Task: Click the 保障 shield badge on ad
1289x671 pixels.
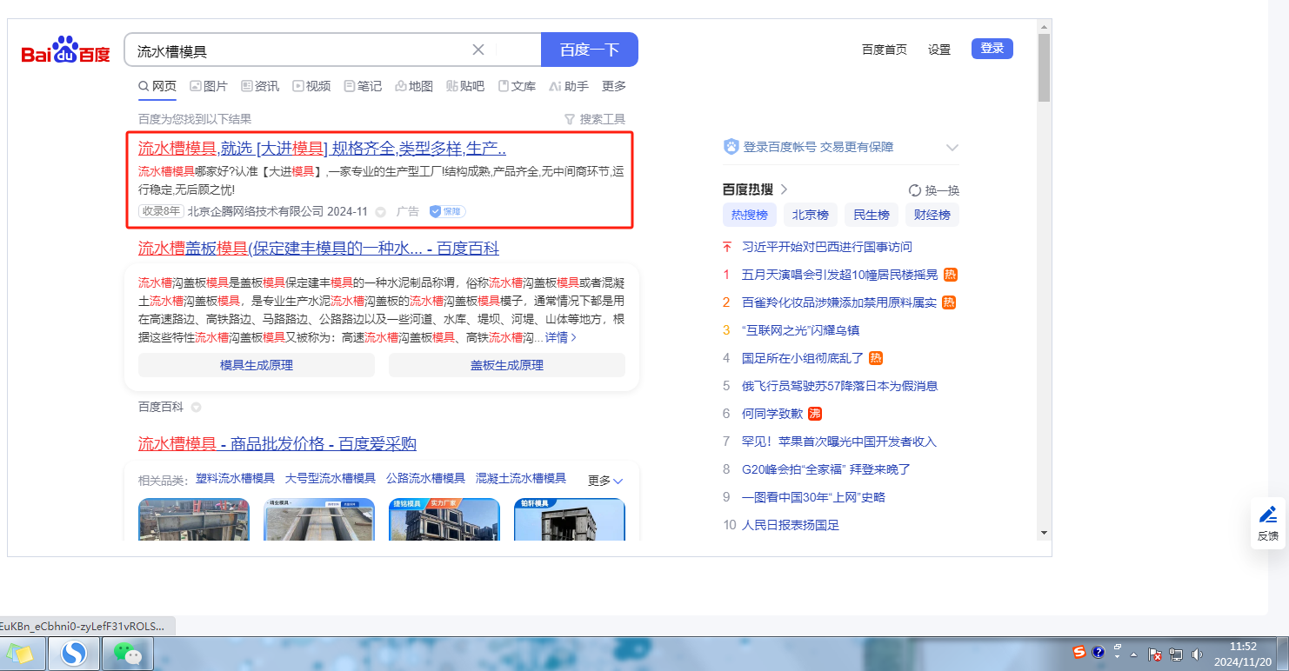Action: pyautogui.click(x=447, y=211)
